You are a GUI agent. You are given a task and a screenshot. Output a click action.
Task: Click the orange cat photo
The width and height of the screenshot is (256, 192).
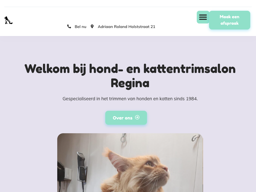tap(130, 162)
